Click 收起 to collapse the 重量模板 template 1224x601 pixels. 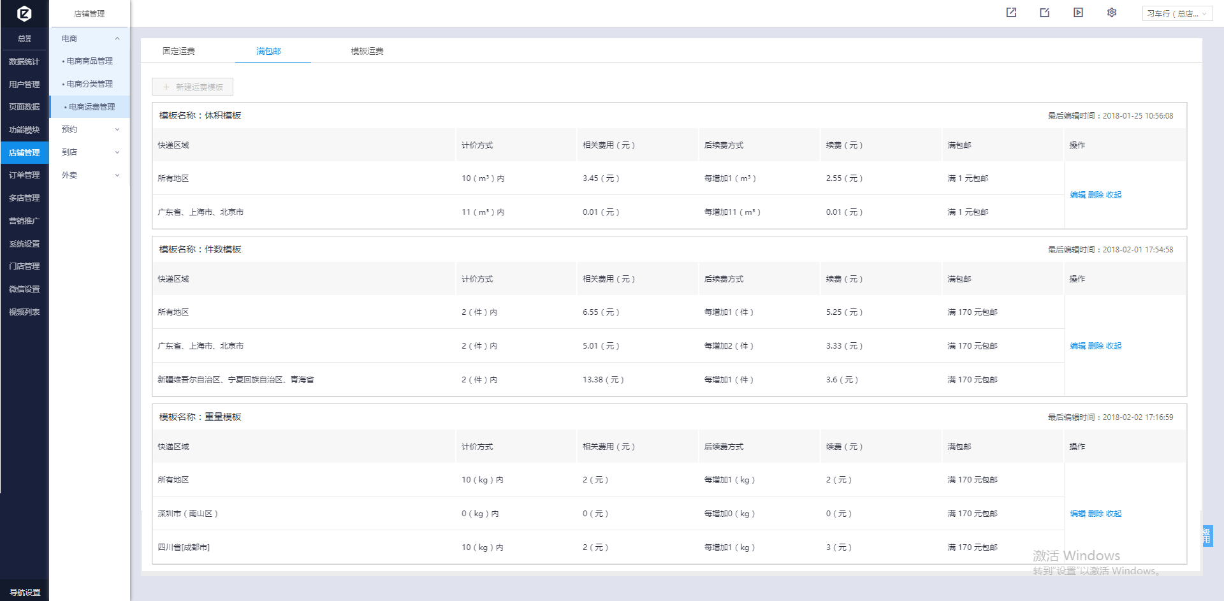[1114, 514]
